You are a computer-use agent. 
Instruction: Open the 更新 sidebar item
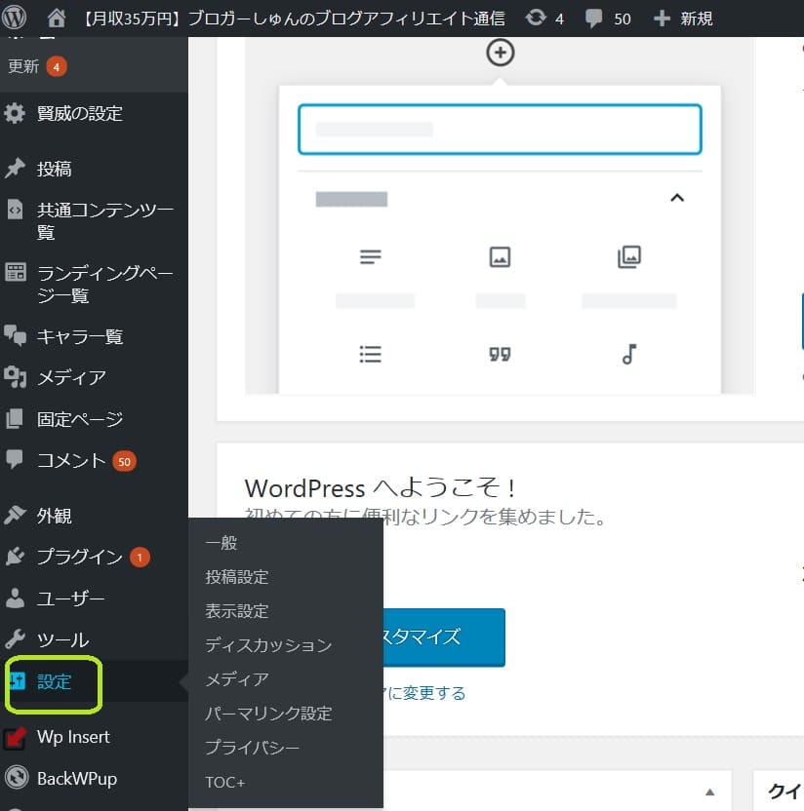coord(23,66)
